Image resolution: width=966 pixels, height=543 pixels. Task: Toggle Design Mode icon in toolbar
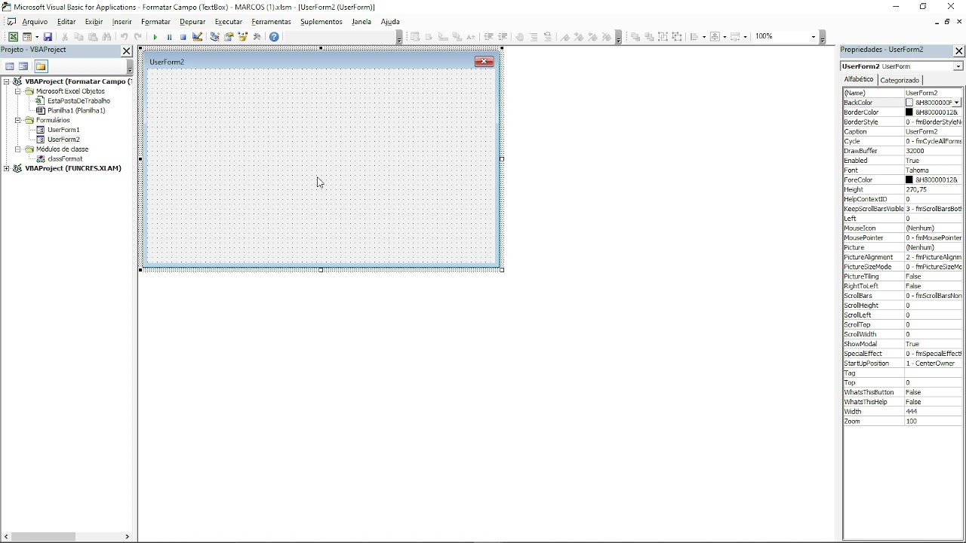coord(197,36)
